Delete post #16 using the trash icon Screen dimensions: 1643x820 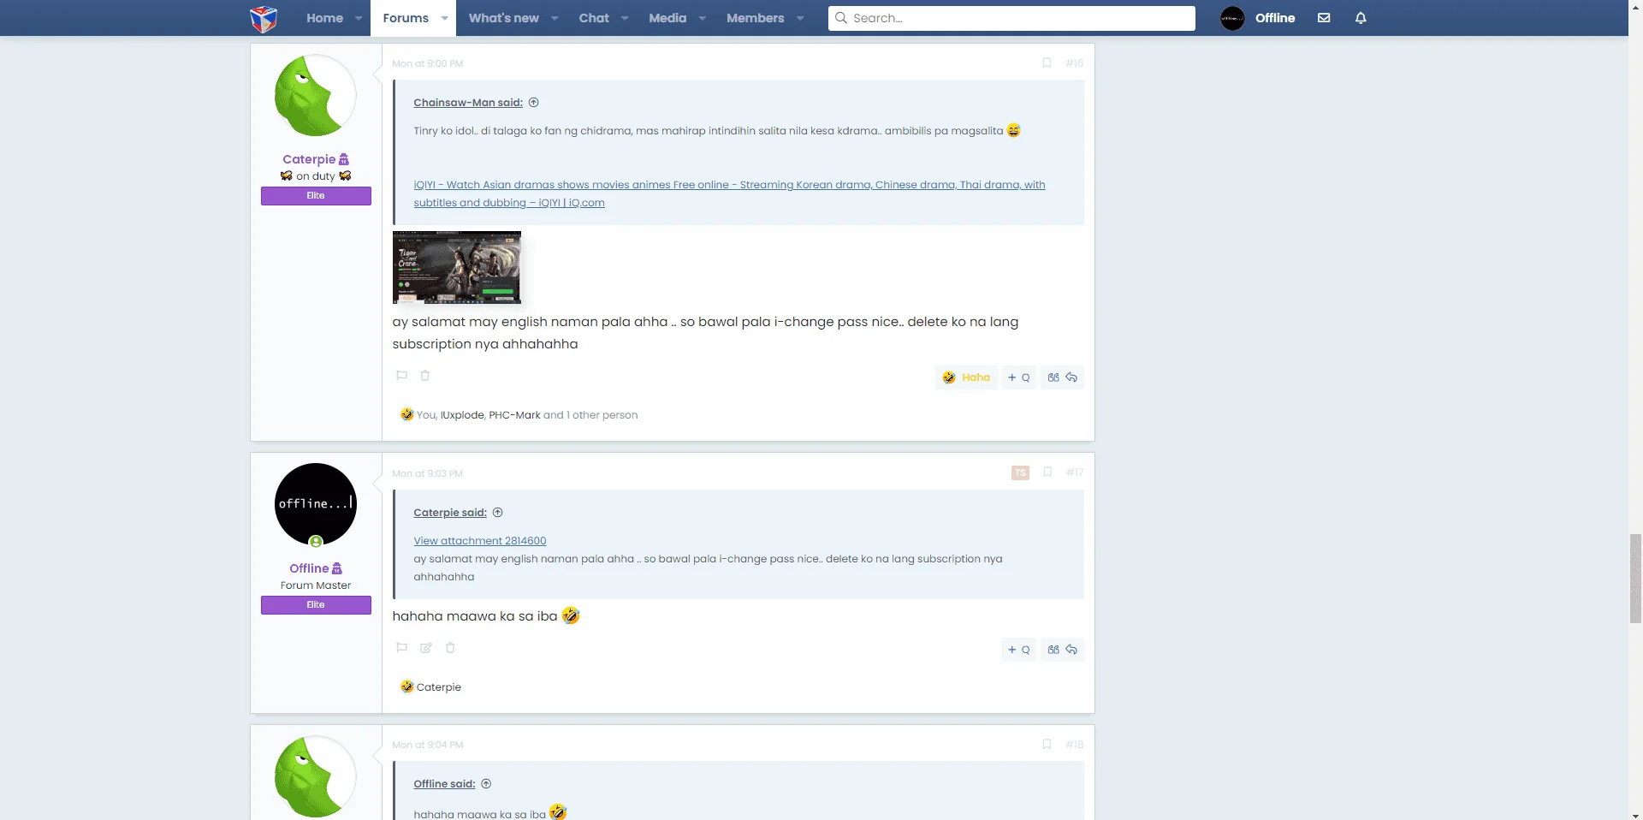tap(425, 376)
